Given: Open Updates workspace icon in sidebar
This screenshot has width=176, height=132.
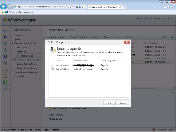Looking at the screenshot, I should (5, 44).
